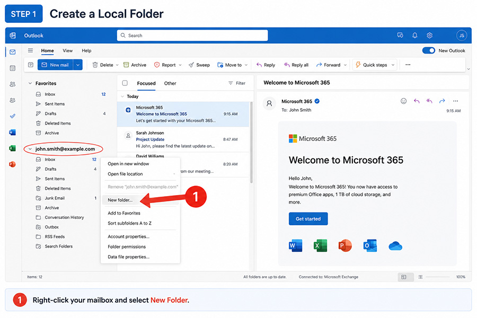Toggle the New Outlook switch
The image size is (477, 318).
[x=429, y=50]
